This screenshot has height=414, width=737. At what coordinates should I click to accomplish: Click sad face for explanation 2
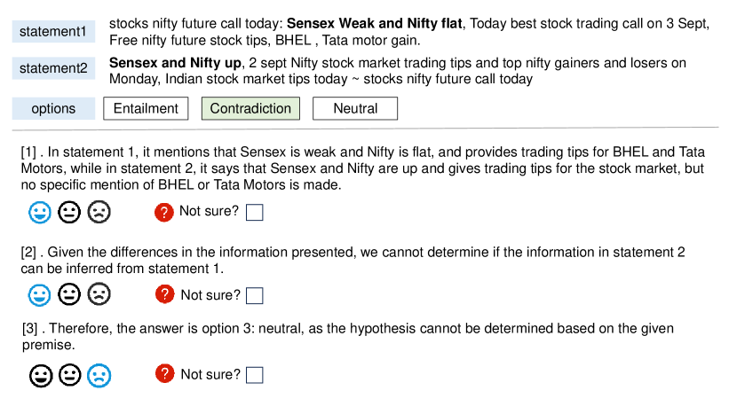(x=99, y=294)
